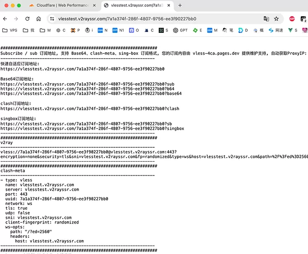Viewport: 308px width, 254px height.
Task: Click the 'client-fingerprint: randomized' line
Action: tap(42, 223)
